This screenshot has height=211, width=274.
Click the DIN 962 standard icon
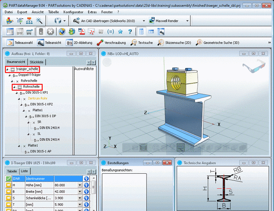pos(101,32)
